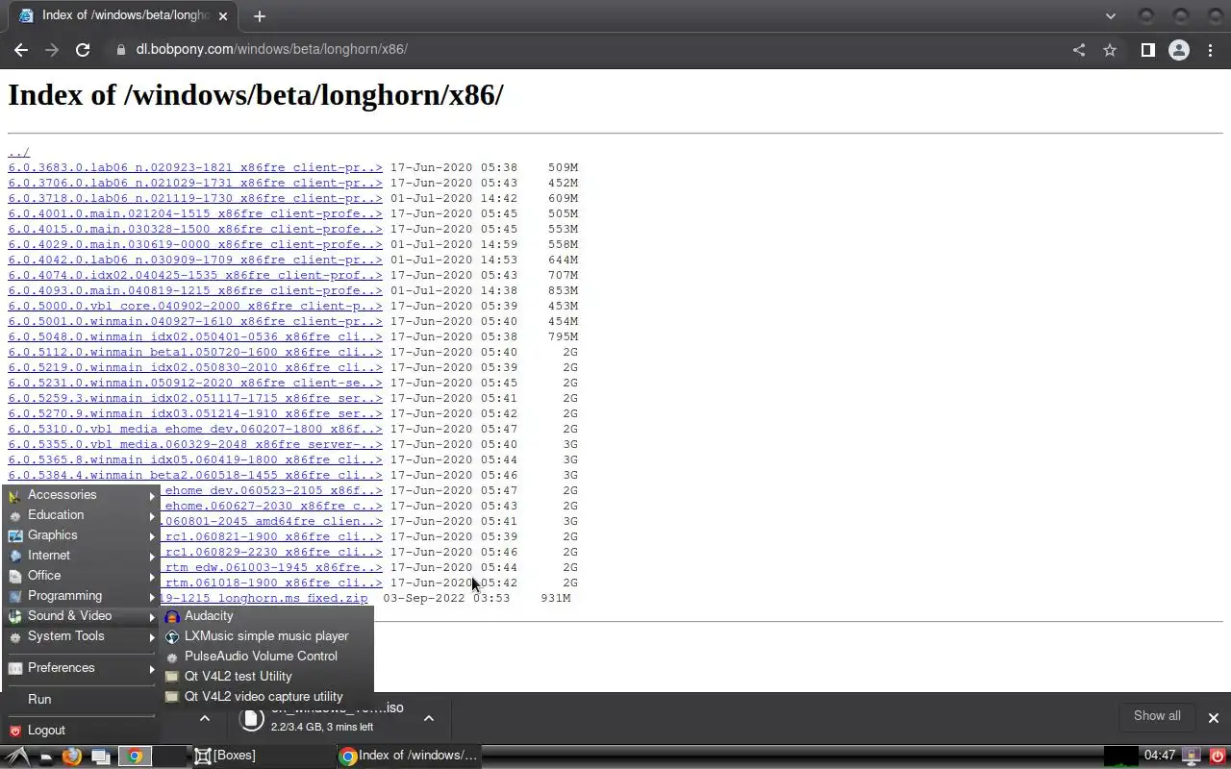
Task: Open the Education submenu
Action: [81, 515]
